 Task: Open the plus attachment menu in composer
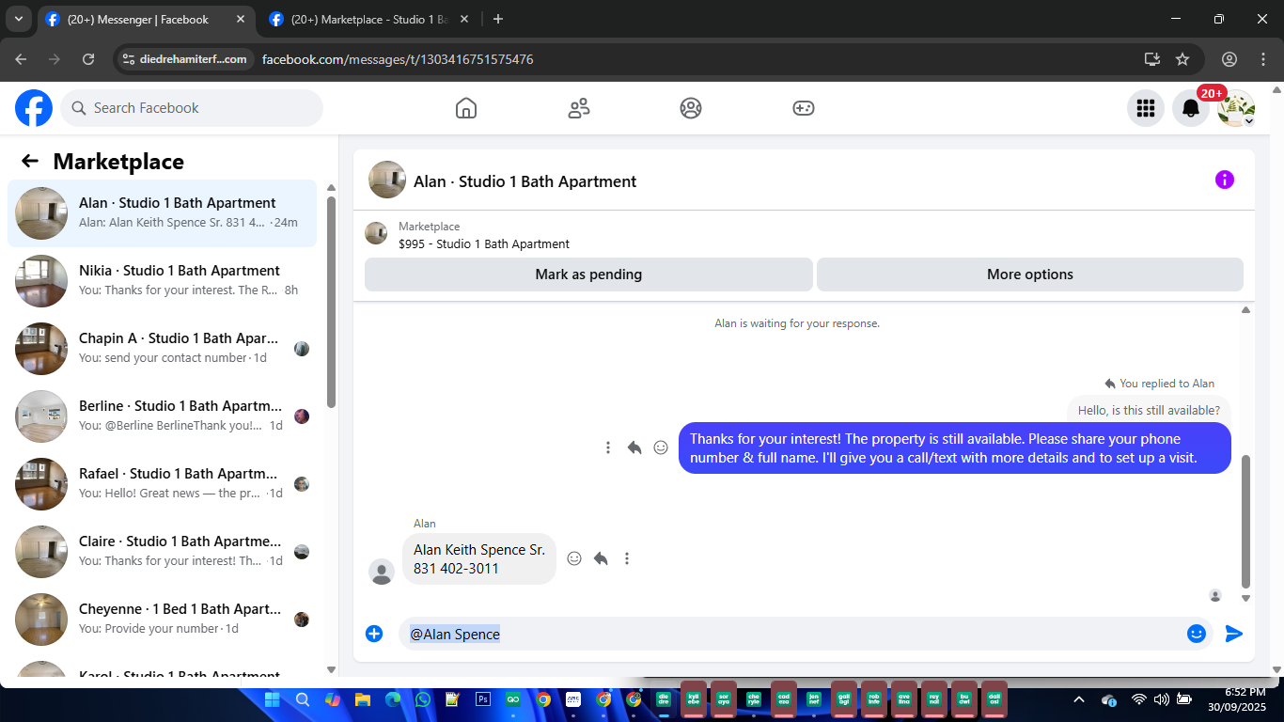coord(374,634)
